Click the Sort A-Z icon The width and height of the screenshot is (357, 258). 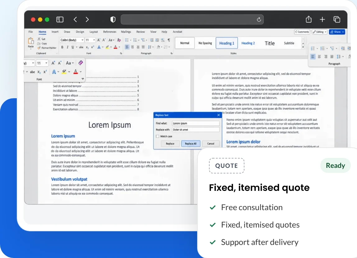point(163,40)
